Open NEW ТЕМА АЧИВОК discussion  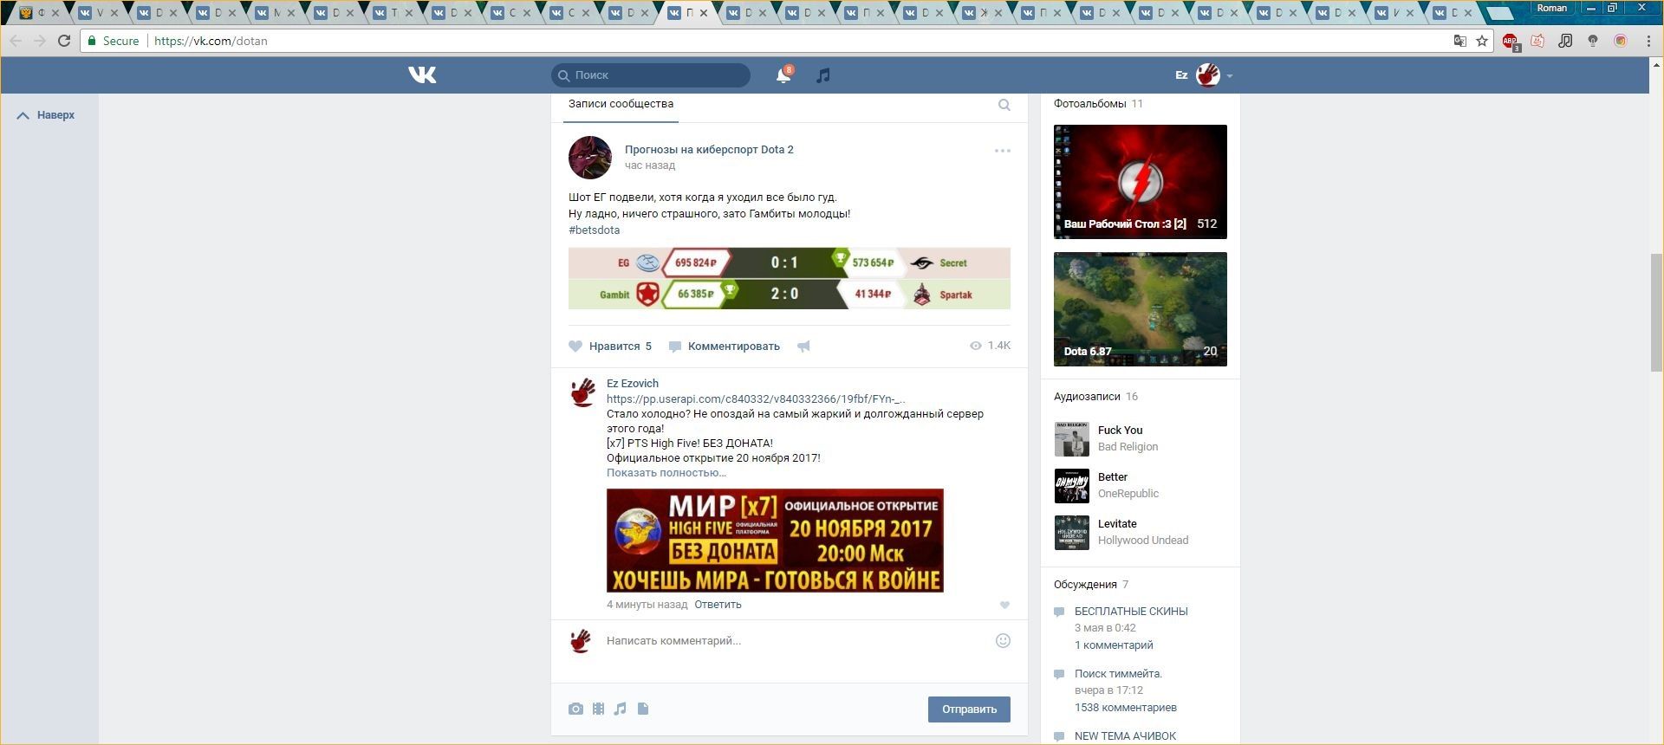point(1125,736)
